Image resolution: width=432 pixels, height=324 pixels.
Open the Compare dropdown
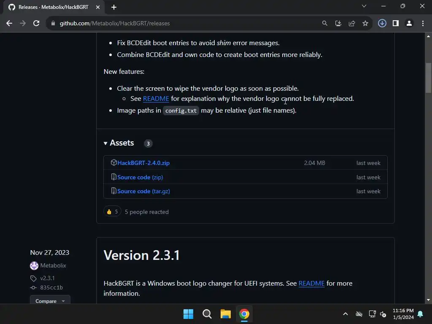(x=50, y=301)
